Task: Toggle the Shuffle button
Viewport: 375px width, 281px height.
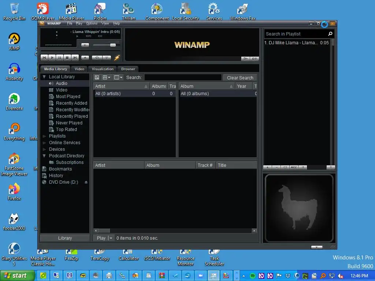Action: 97,57
